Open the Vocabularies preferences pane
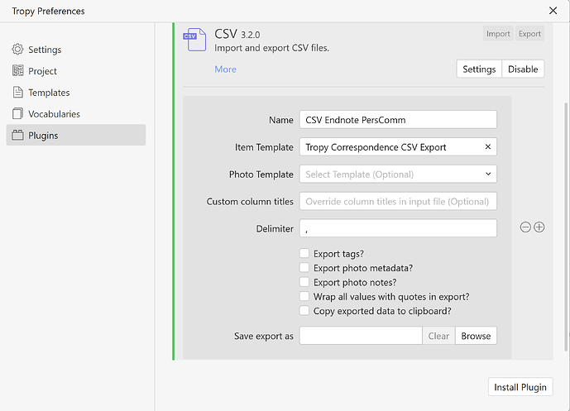 [76, 114]
